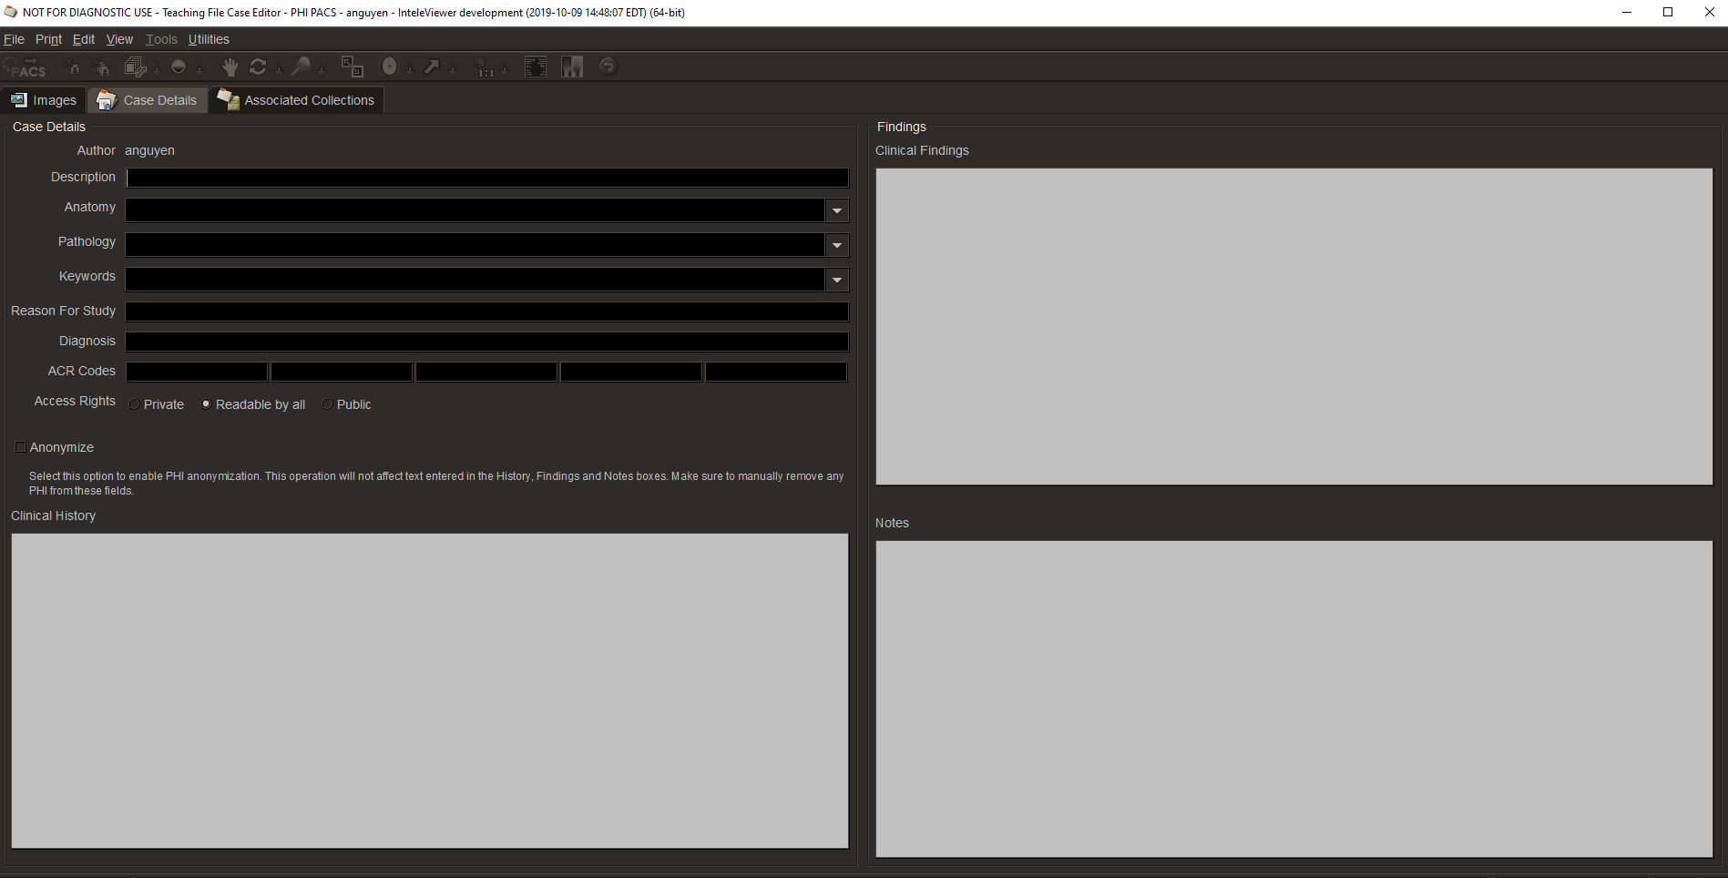Click into the Description text field
The image size is (1728, 878).
[486, 178]
